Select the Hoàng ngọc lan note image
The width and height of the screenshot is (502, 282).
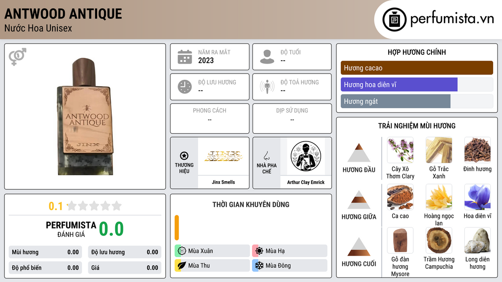pyautogui.click(x=439, y=197)
